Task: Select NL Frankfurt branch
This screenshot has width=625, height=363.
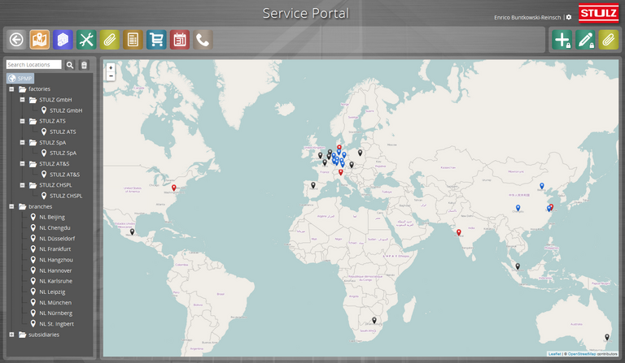Action: [50, 248]
